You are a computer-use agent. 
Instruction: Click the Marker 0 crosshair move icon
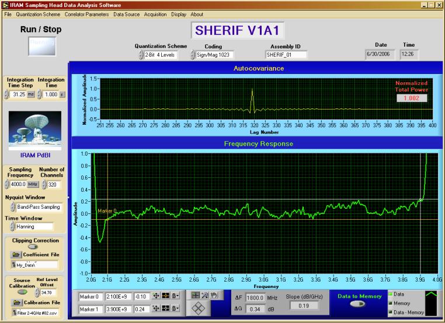pyautogui.click(x=156, y=296)
